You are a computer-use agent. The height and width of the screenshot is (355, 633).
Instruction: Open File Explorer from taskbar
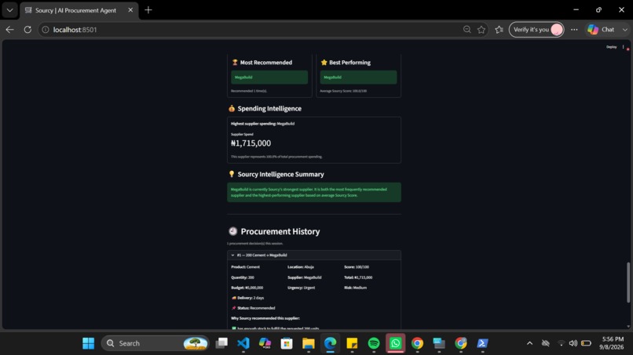click(x=309, y=343)
